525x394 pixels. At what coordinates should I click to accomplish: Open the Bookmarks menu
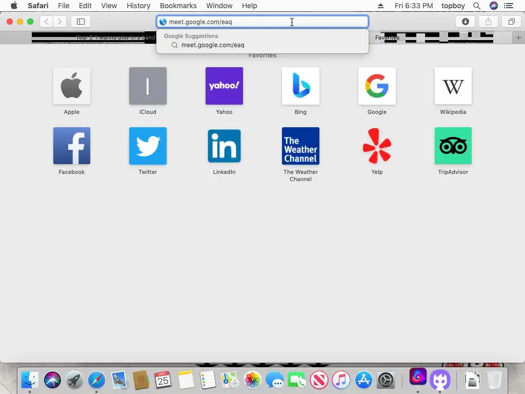pos(178,6)
